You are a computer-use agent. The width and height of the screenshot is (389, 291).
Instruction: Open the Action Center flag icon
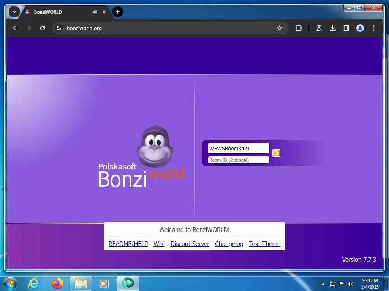342,283
